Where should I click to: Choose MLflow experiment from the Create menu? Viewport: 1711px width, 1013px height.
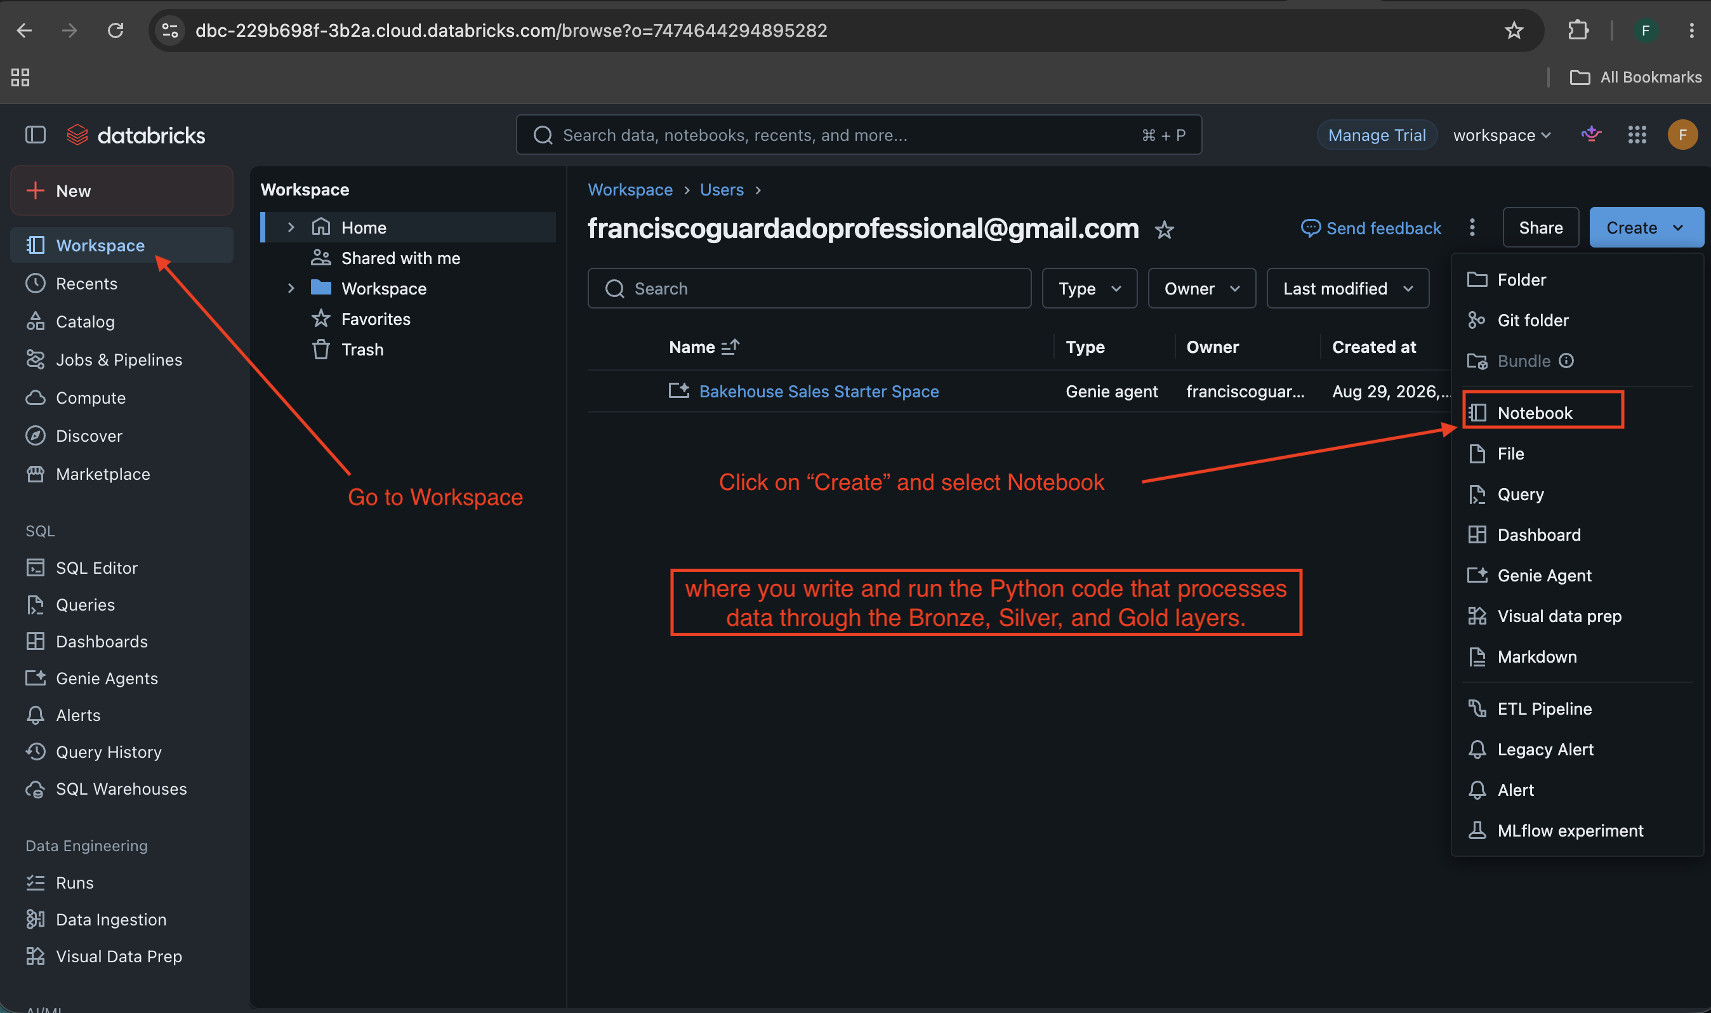[1577, 831]
